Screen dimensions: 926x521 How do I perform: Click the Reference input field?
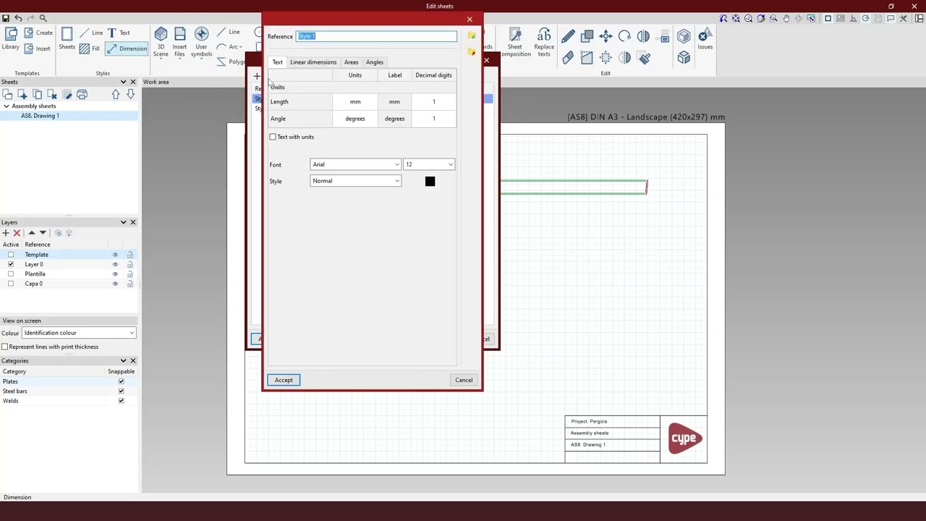(x=376, y=36)
